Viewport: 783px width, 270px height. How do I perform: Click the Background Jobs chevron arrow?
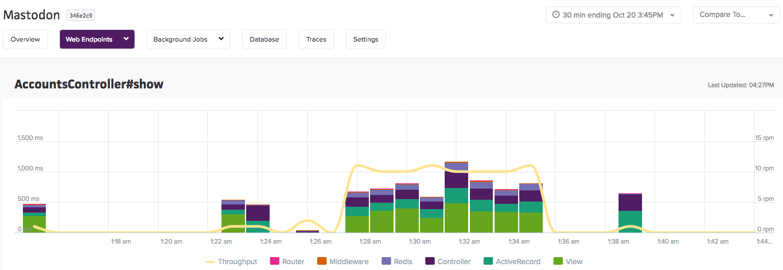[221, 39]
